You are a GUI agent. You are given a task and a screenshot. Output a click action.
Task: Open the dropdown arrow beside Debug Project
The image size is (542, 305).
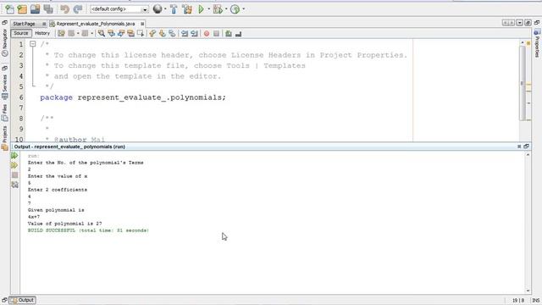pyautogui.click(x=226, y=9)
